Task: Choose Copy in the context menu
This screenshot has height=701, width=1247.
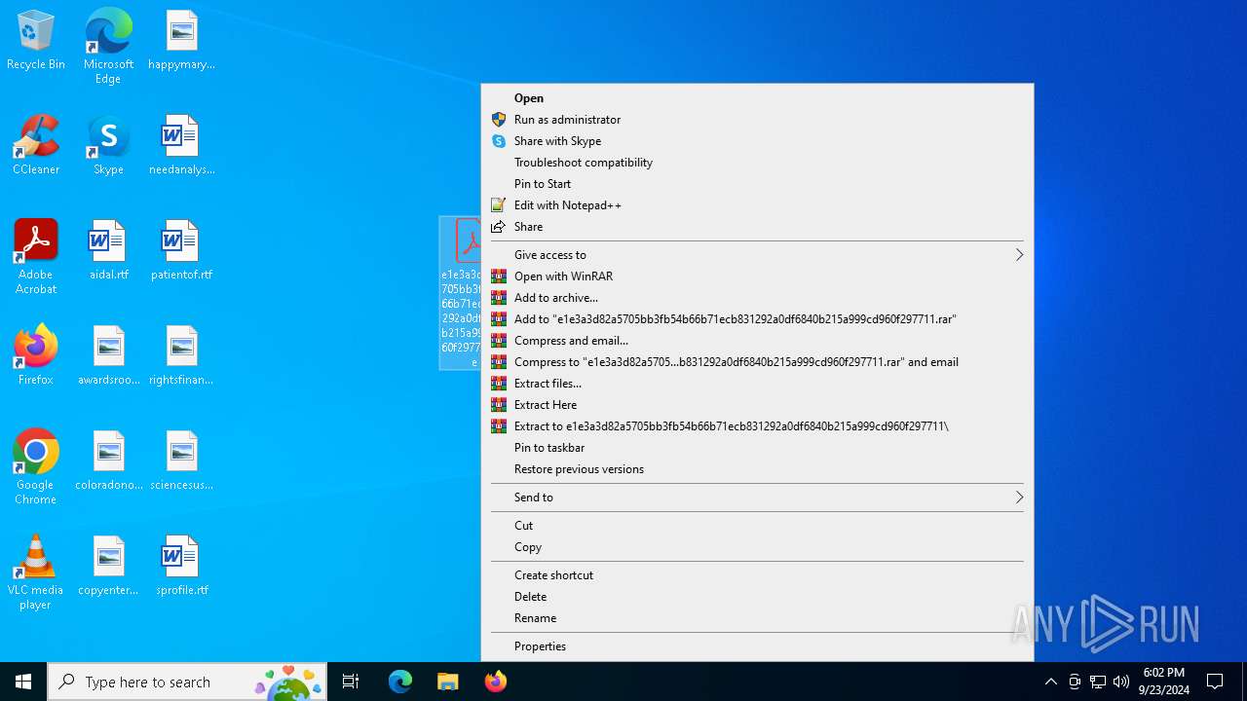Action: pos(757,547)
